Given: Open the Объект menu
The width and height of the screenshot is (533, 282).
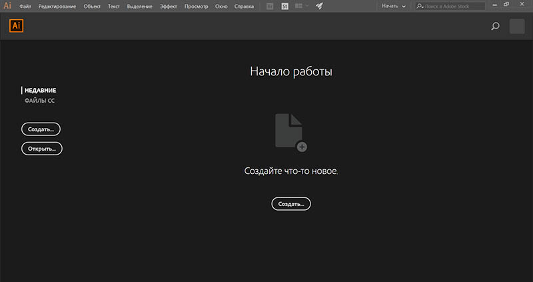Looking at the screenshot, I should [93, 6].
